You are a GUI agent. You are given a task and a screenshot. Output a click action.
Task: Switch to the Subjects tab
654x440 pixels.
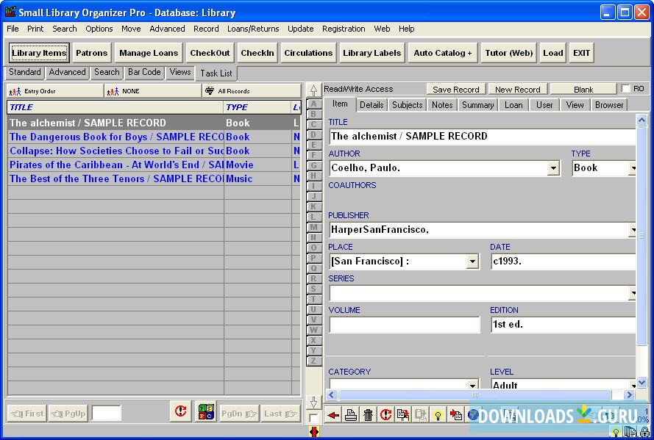click(407, 105)
